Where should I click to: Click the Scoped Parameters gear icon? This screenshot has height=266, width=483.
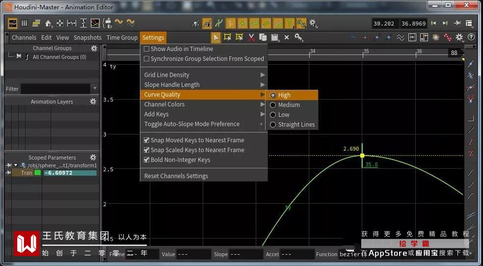pyautogui.click(x=93, y=158)
